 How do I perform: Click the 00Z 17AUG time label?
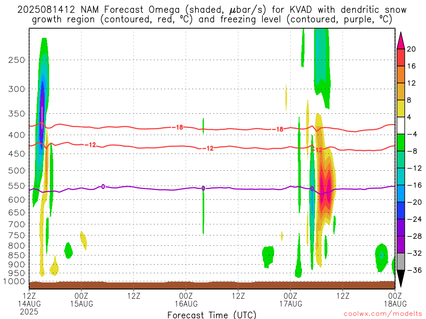[x=291, y=300]
